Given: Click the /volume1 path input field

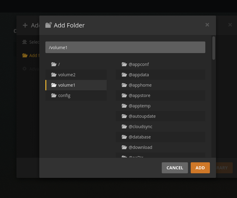Looking at the screenshot, I should tap(125, 48).
